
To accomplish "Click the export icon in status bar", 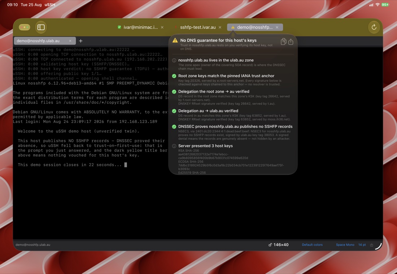I will pyautogui.click(x=371, y=245).
